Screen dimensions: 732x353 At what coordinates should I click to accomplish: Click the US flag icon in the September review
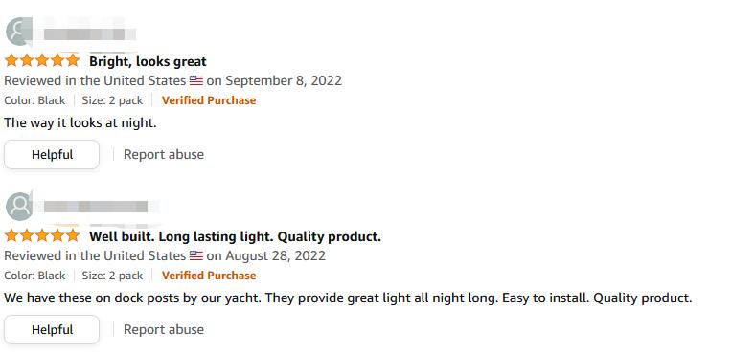[x=196, y=80]
